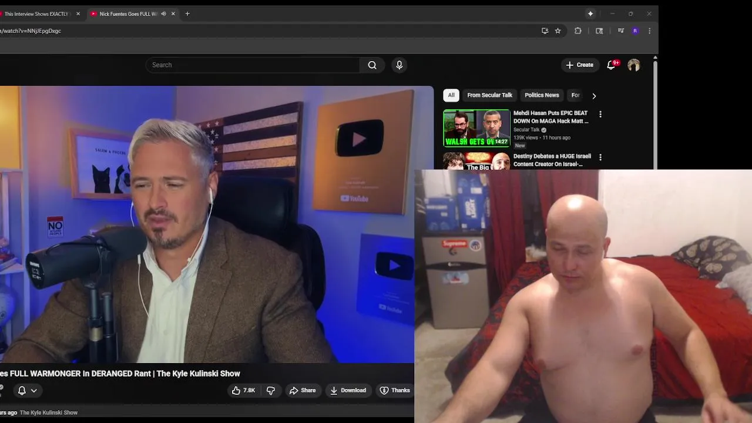Open the YouTube account avatar menu
This screenshot has width=752, height=423.
pyautogui.click(x=633, y=65)
